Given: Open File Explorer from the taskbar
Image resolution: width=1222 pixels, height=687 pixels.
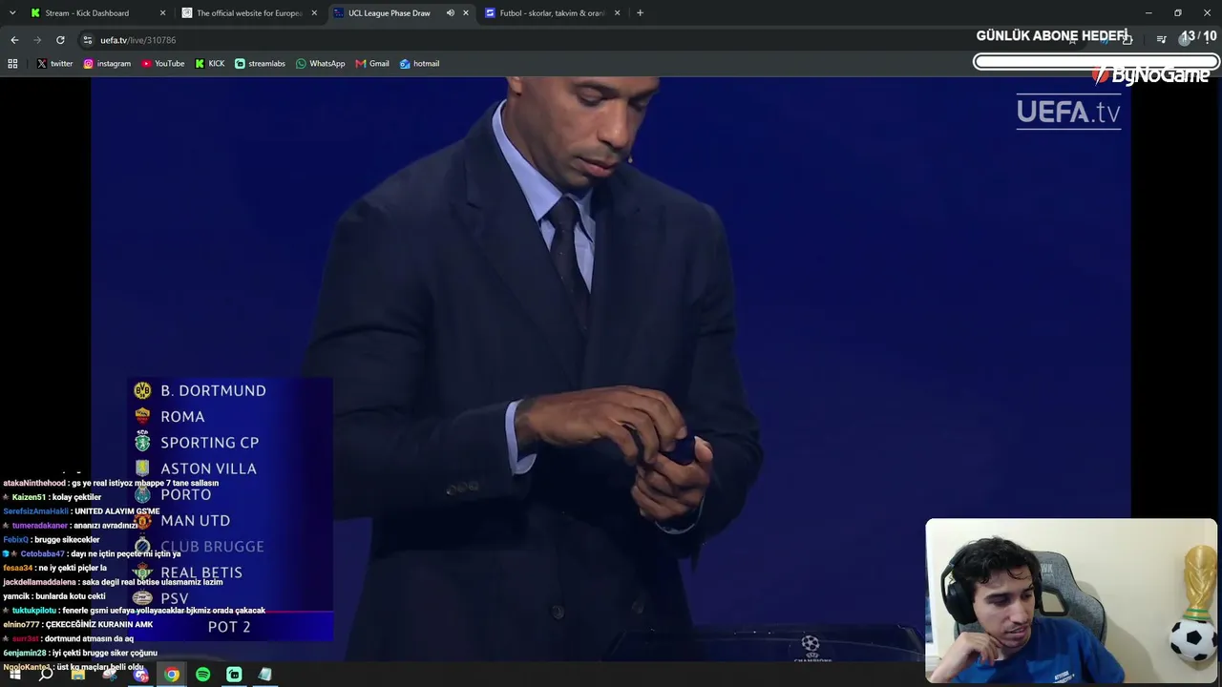Looking at the screenshot, I should point(78,675).
